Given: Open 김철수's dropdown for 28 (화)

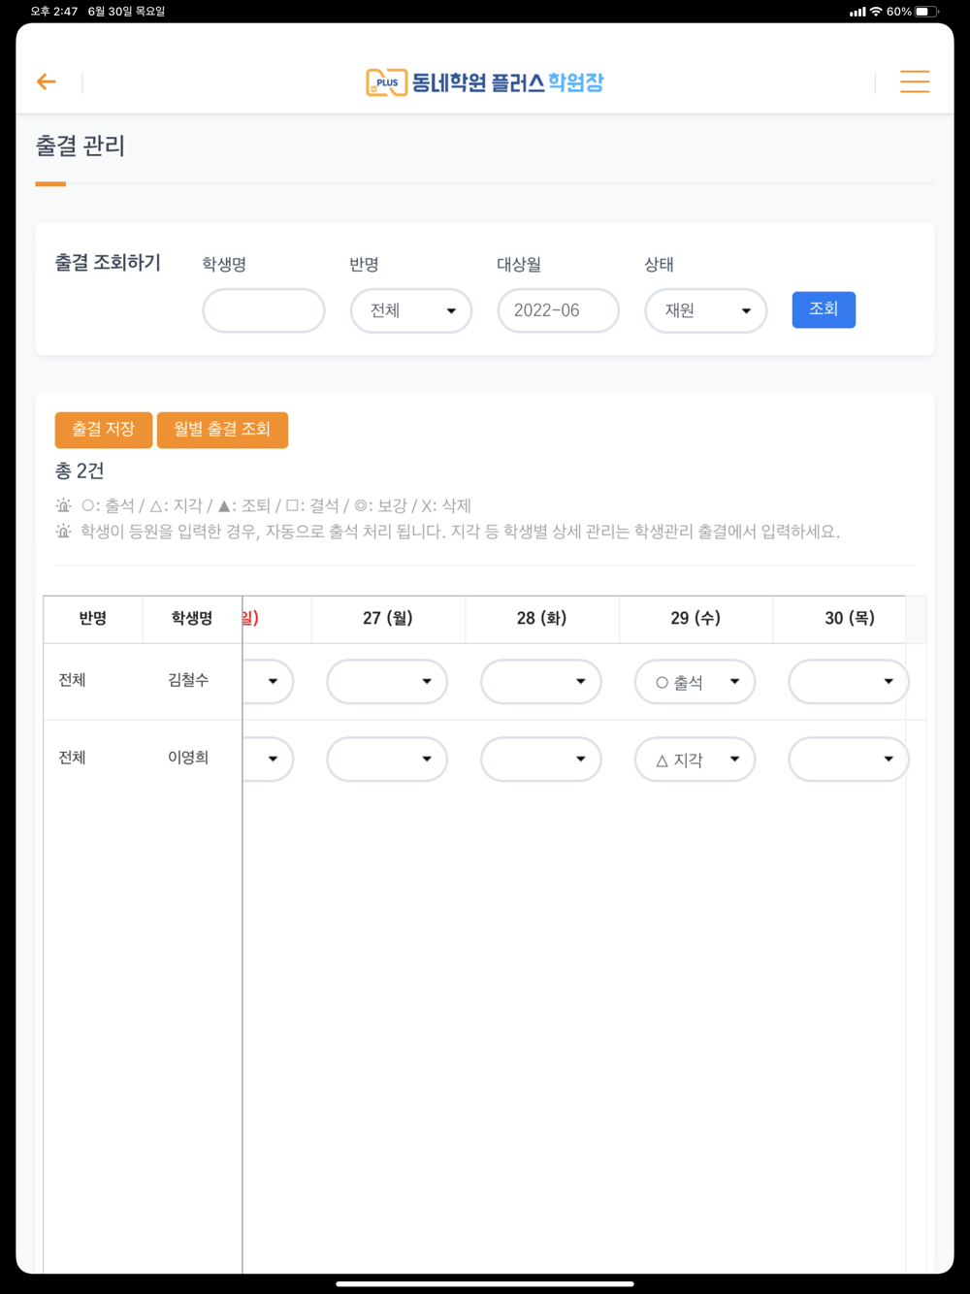Looking at the screenshot, I should [541, 682].
